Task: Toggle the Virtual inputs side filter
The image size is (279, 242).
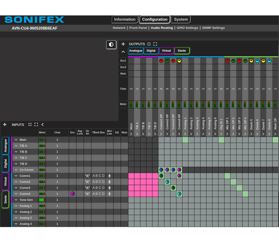Action: pyautogui.click(x=5, y=182)
